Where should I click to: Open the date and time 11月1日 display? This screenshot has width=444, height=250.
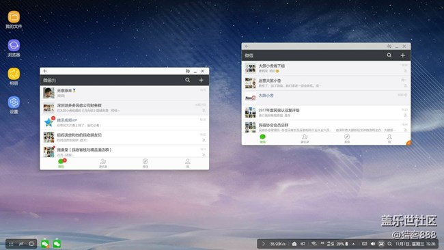coord(415,244)
